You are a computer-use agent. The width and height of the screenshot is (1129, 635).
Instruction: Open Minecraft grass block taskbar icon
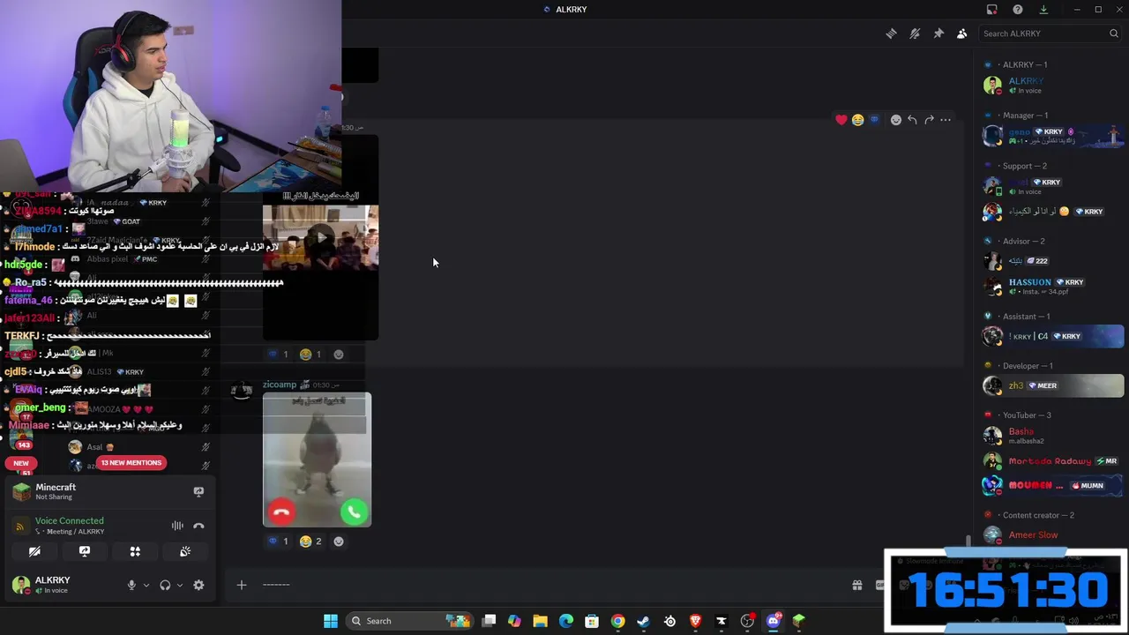click(798, 621)
